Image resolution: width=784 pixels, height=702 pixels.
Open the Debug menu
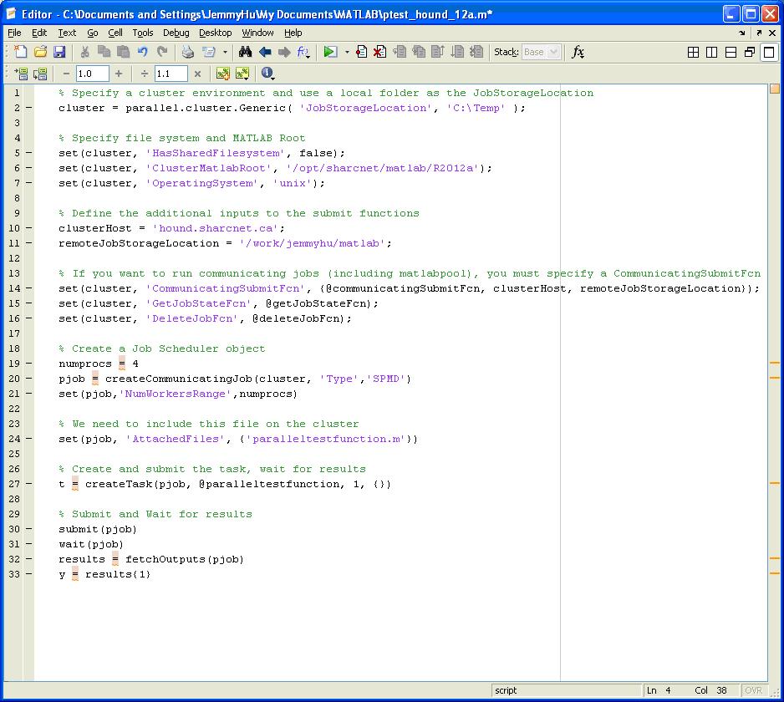click(x=176, y=33)
